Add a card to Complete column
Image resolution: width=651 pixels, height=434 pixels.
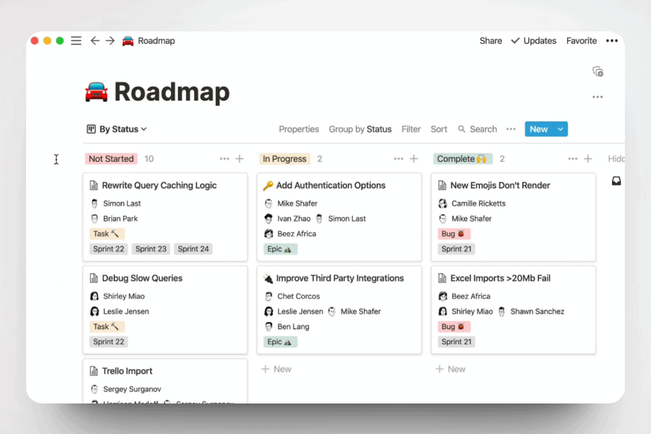pyautogui.click(x=588, y=159)
